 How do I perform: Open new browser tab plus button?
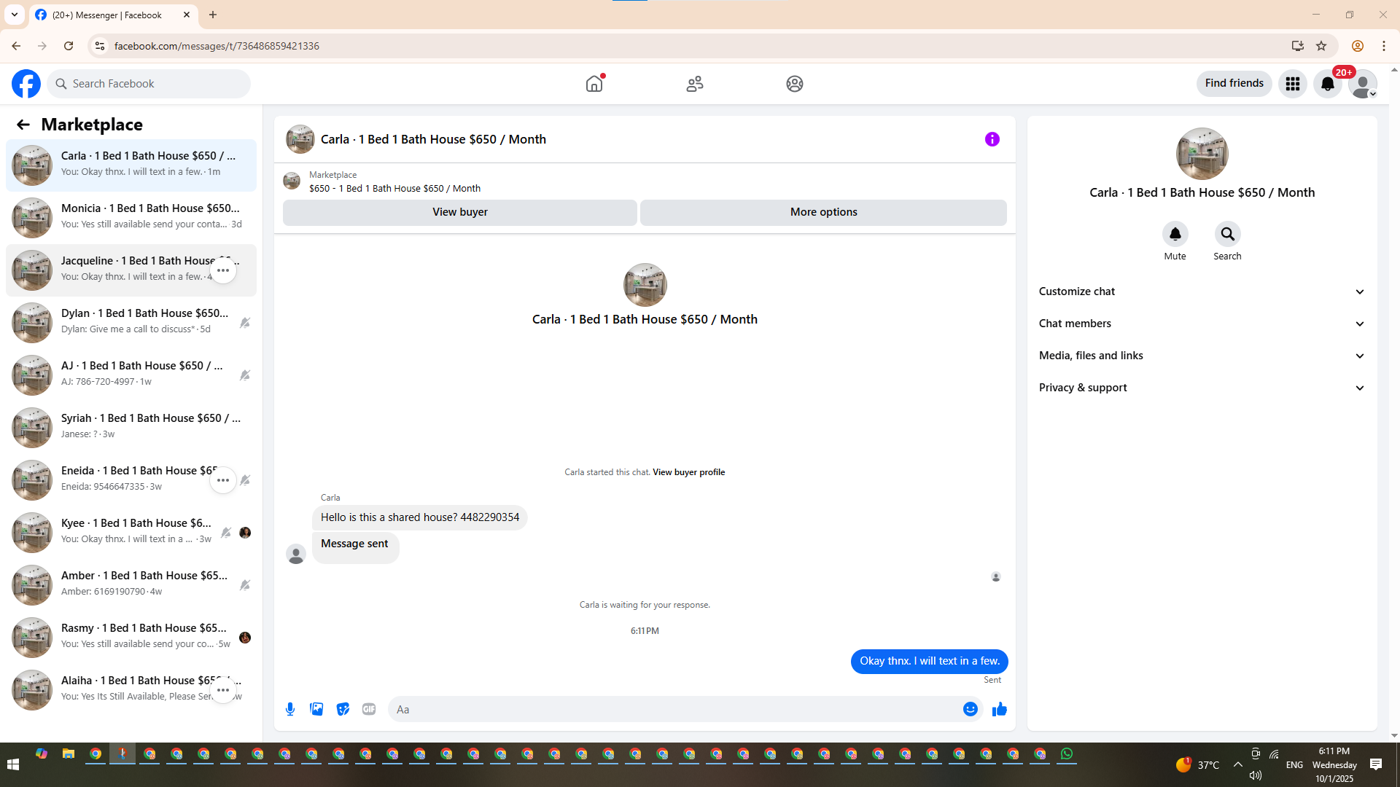point(213,15)
